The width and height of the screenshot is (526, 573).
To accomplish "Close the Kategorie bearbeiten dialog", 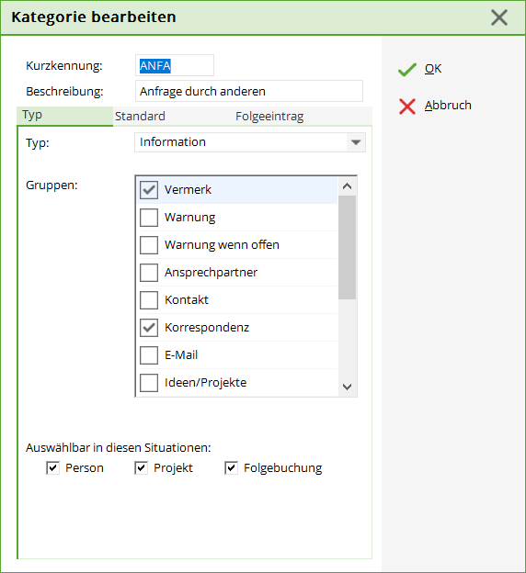I will click(x=499, y=17).
